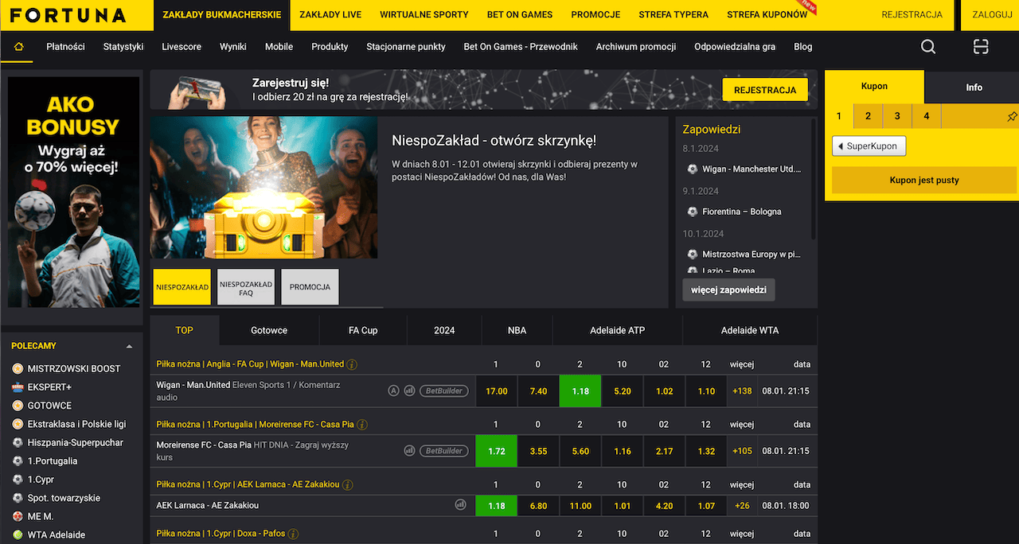Open the Gotowce tab
This screenshot has width=1019, height=544.
click(269, 330)
